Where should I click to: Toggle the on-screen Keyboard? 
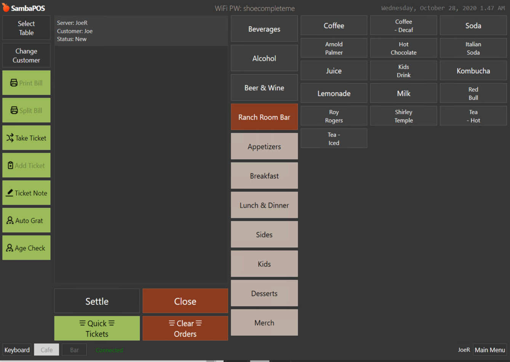coord(17,349)
